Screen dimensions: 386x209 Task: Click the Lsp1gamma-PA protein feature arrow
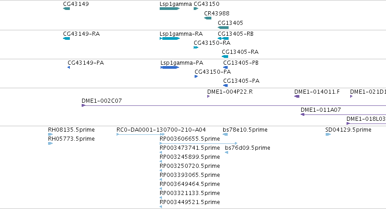coord(170,67)
